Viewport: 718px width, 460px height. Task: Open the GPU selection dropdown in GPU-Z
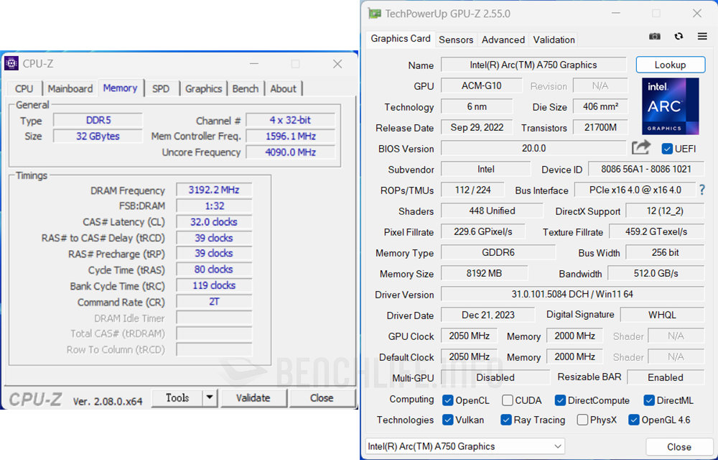point(465,446)
